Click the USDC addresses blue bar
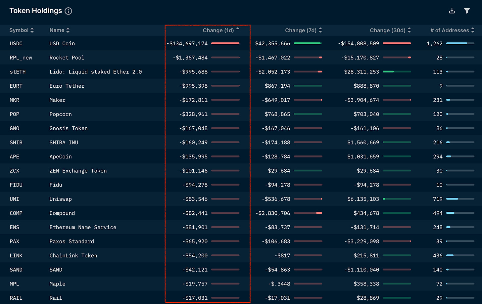The image size is (482, 304). pos(460,43)
